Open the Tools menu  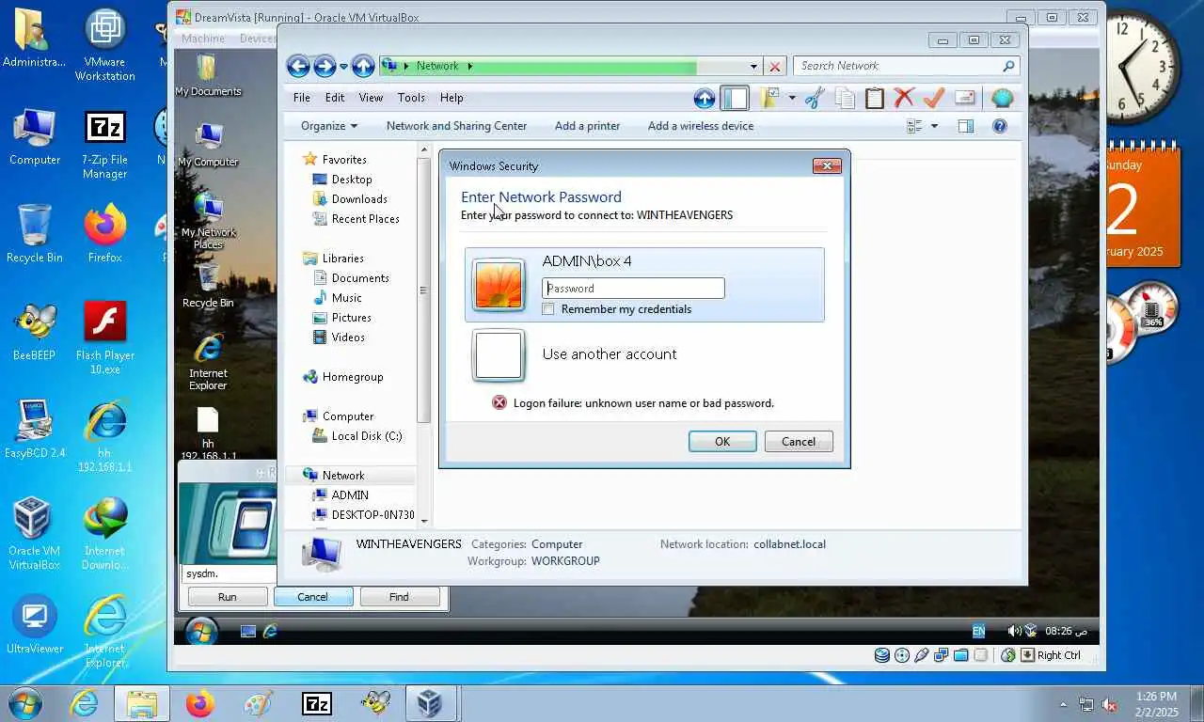411,98
